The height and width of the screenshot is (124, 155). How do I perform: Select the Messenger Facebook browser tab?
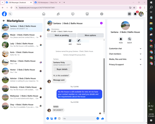[x=19, y=2]
